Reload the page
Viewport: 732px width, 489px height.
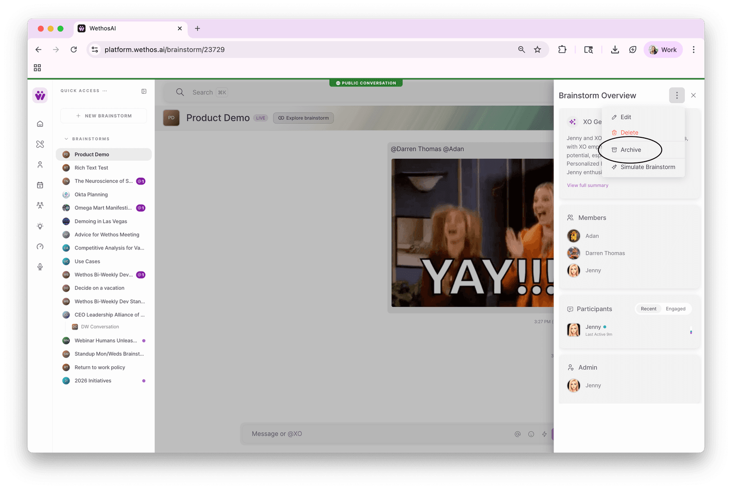(x=74, y=49)
